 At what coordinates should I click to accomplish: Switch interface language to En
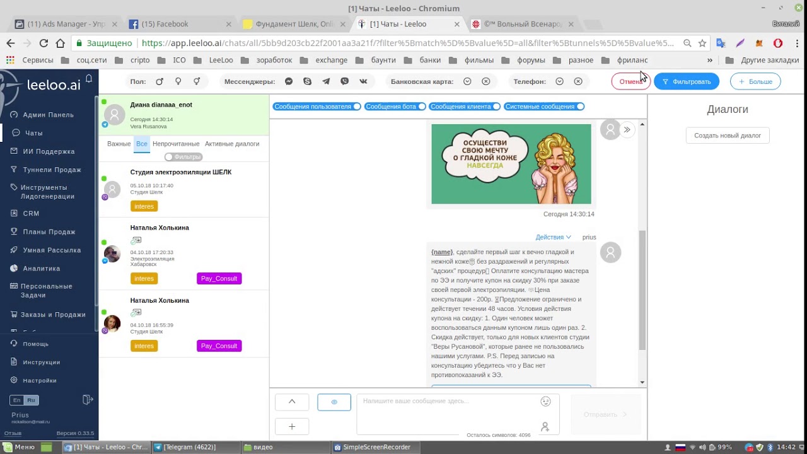click(17, 400)
